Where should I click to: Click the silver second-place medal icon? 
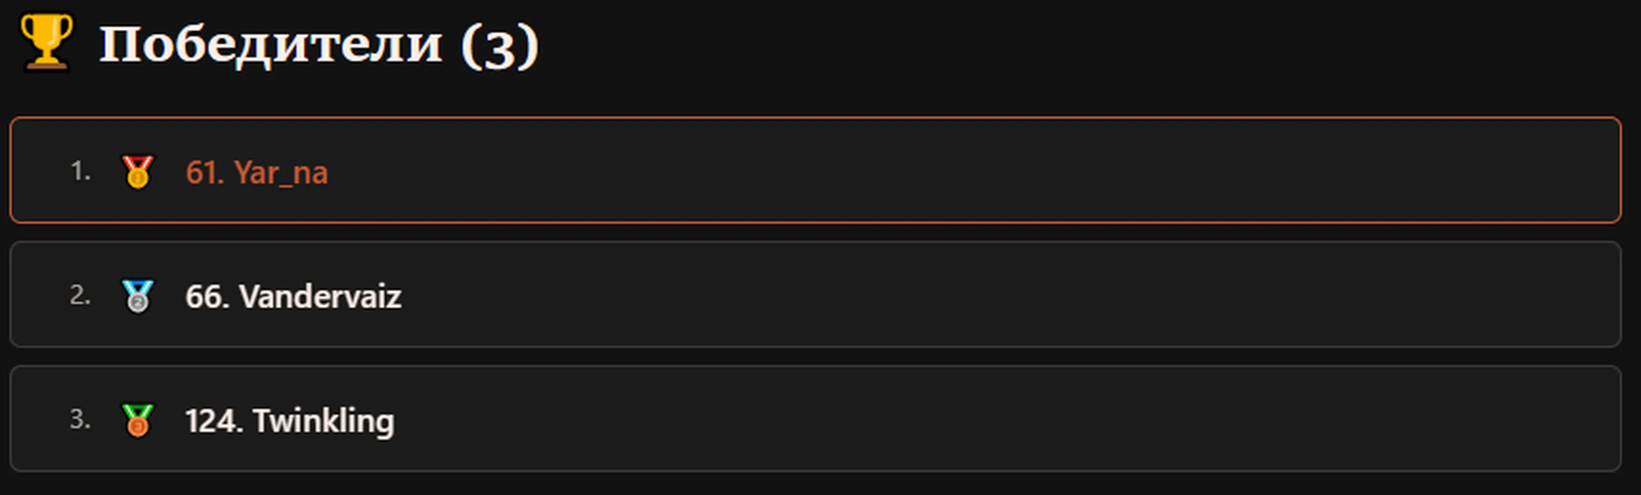click(138, 296)
